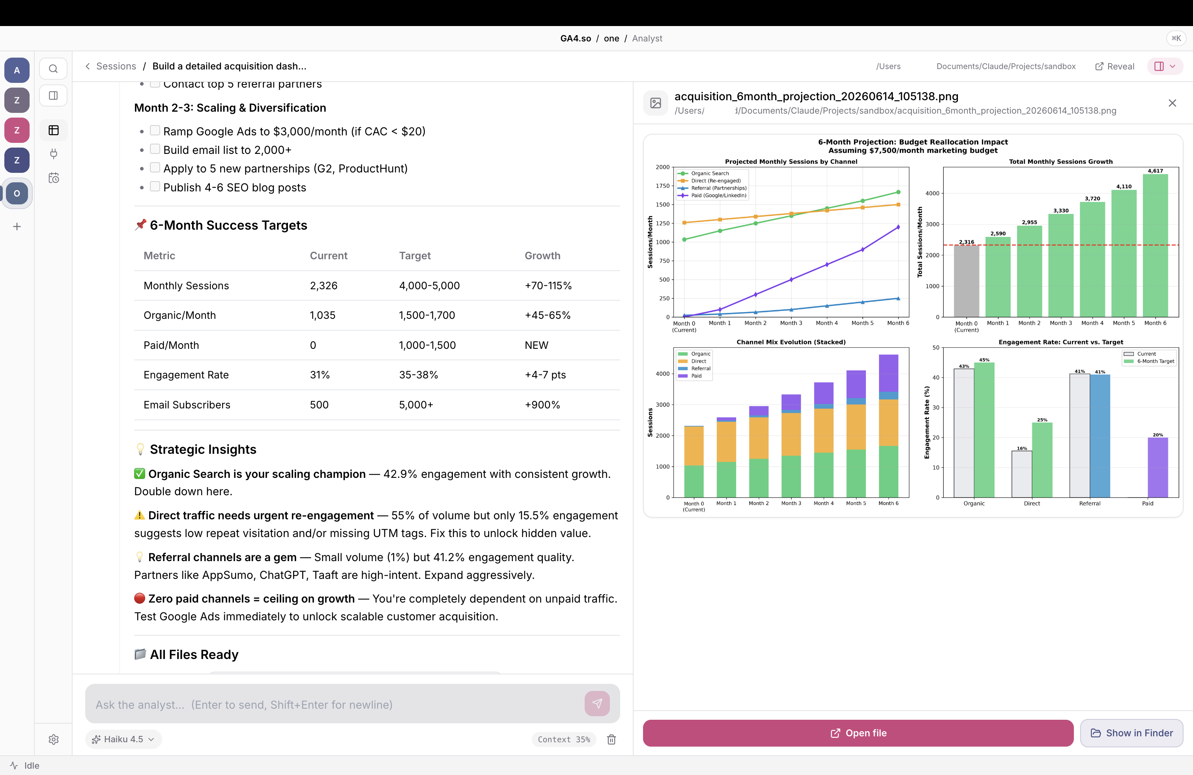This screenshot has height=775, width=1193.
Task: Click the Show in Finder button
Action: (x=1132, y=733)
